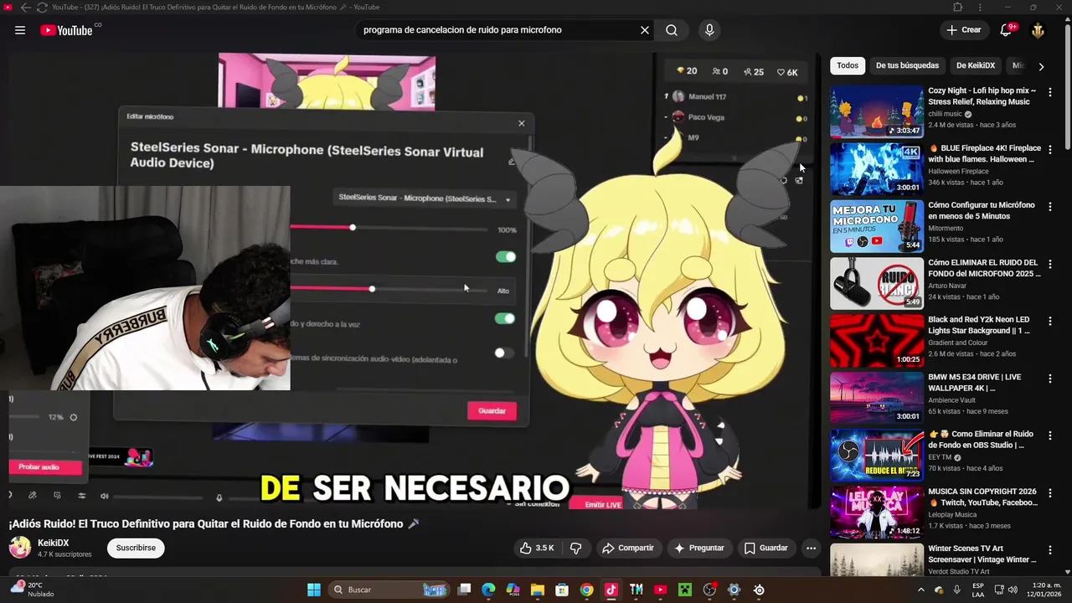Select the De KeikiDX chip
The image size is (1072, 603).
point(976,65)
